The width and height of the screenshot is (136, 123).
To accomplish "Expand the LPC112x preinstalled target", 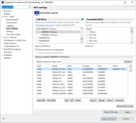I will coord(87,38).
